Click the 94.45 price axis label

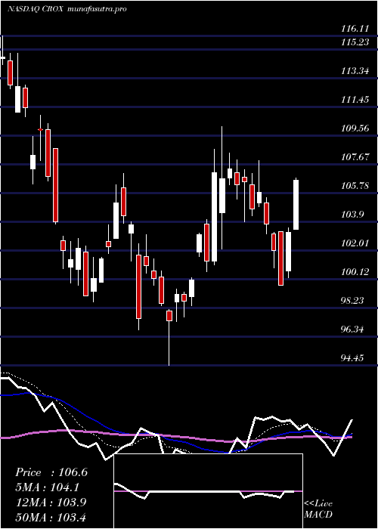pos(353,358)
